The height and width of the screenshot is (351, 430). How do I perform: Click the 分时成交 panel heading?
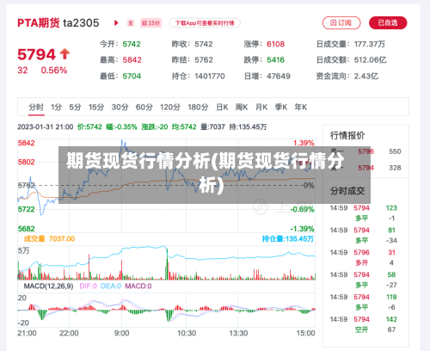[347, 191]
